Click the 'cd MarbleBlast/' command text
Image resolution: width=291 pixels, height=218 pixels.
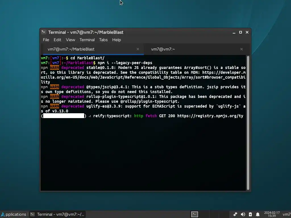88,58
